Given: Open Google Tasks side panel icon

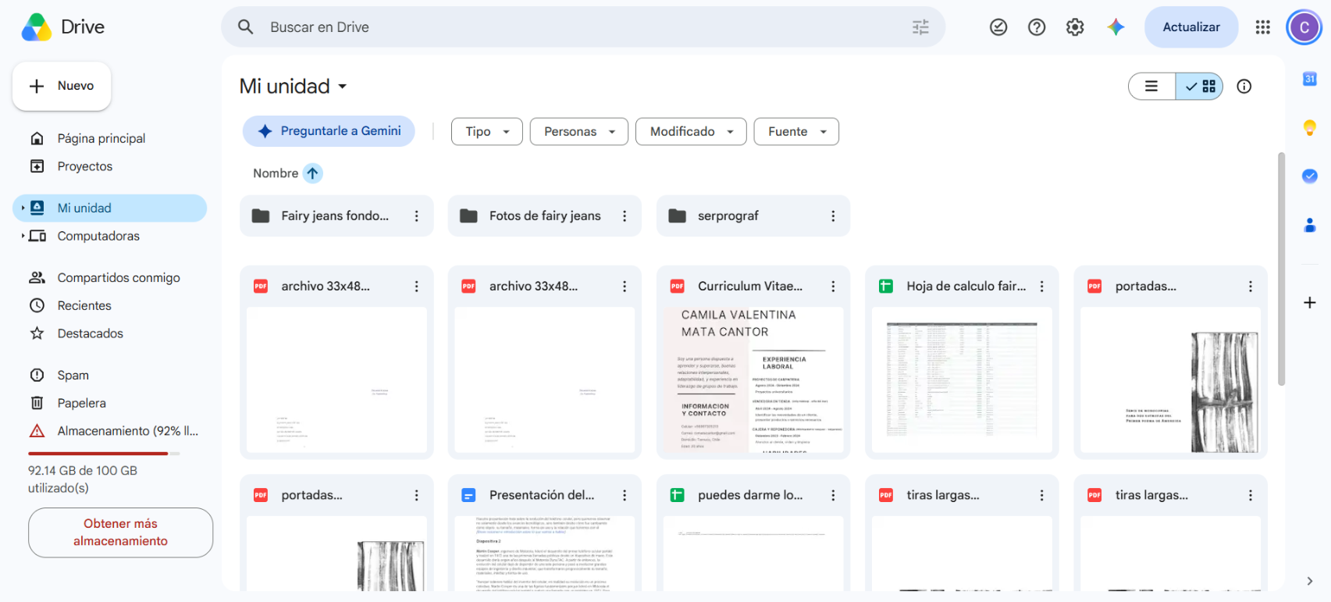Looking at the screenshot, I should [1310, 176].
